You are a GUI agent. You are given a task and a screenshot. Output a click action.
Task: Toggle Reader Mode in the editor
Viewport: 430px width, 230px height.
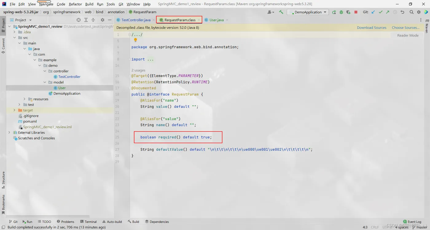pos(408,35)
